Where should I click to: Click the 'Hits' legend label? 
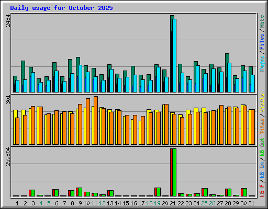point(262,21)
